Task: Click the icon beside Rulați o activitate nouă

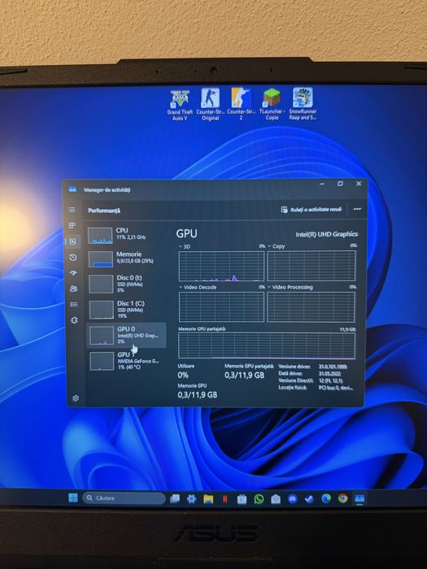Action: 285,210
